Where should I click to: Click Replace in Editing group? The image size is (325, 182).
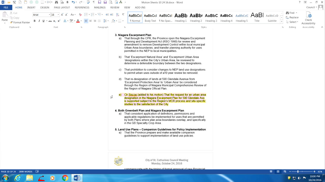292,17
